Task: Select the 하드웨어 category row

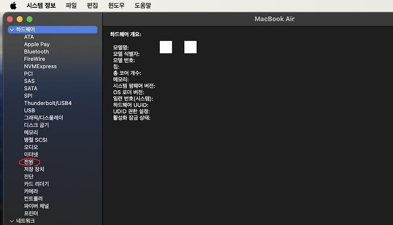Action: (52, 29)
